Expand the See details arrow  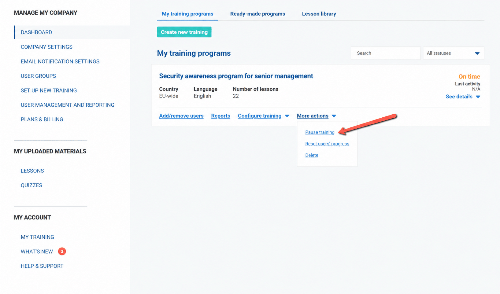tap(478, 97)
